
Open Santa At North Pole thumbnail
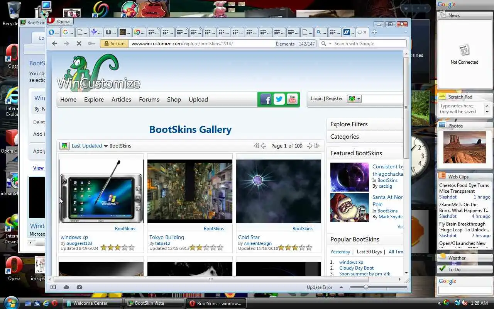tap(350, 207)
